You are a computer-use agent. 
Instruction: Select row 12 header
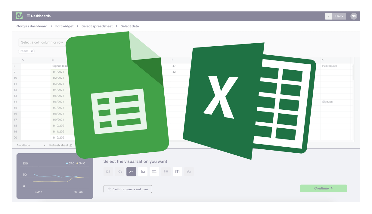(x=17, y=90)
